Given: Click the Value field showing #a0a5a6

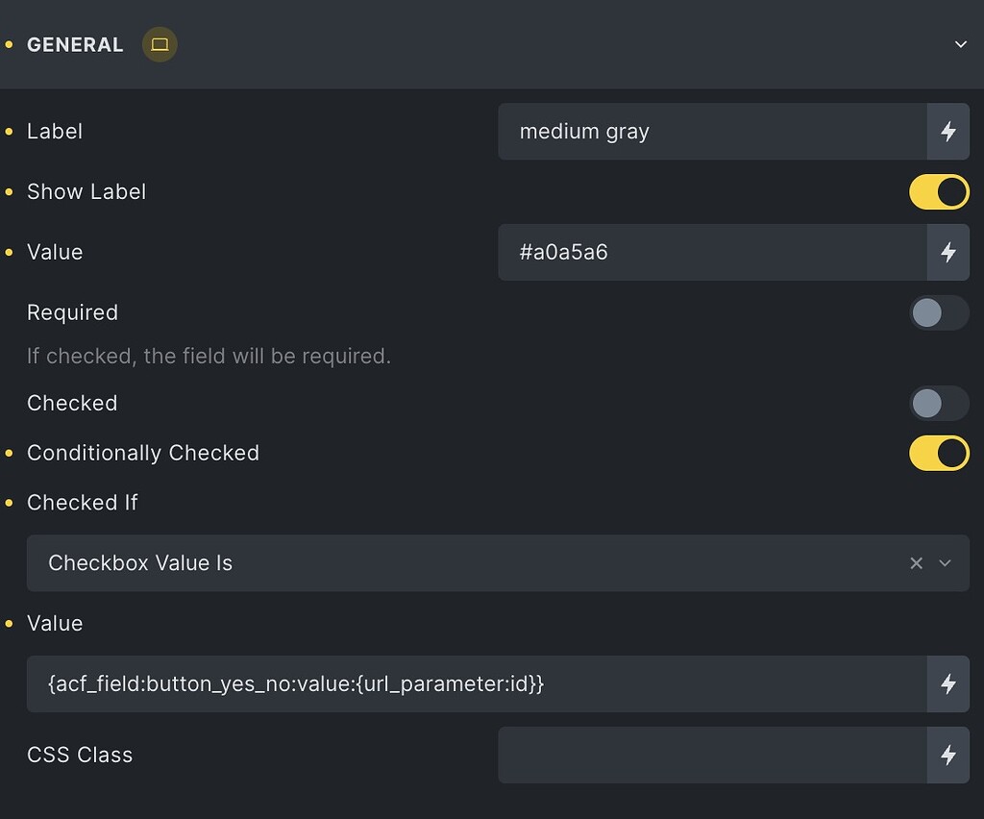Looking at the screenshot, I should (x=711, y=252).
